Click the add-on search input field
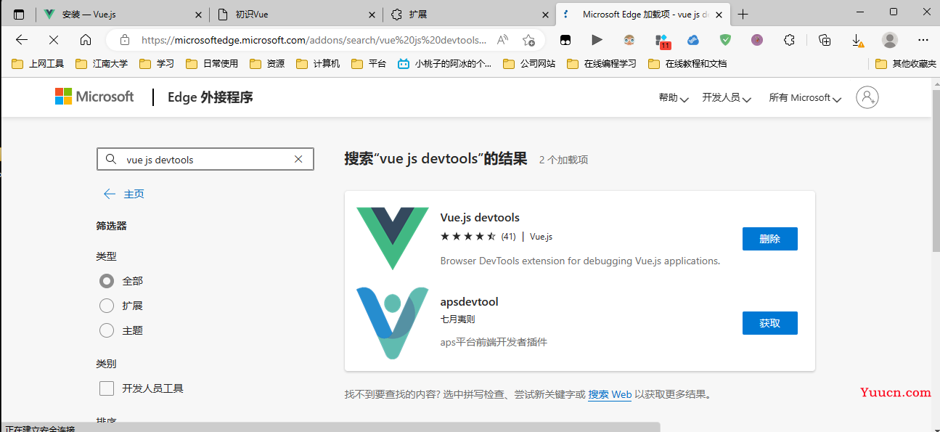 click(205, 160)
